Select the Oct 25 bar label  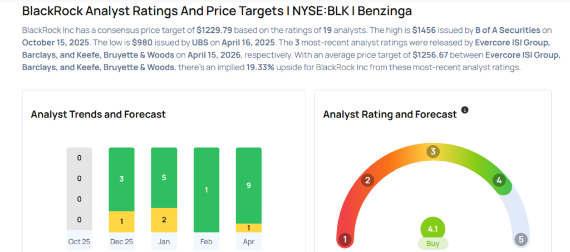[79, 241]
